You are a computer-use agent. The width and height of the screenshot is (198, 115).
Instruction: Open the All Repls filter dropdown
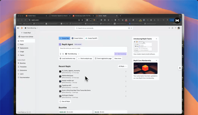[123, 66]
